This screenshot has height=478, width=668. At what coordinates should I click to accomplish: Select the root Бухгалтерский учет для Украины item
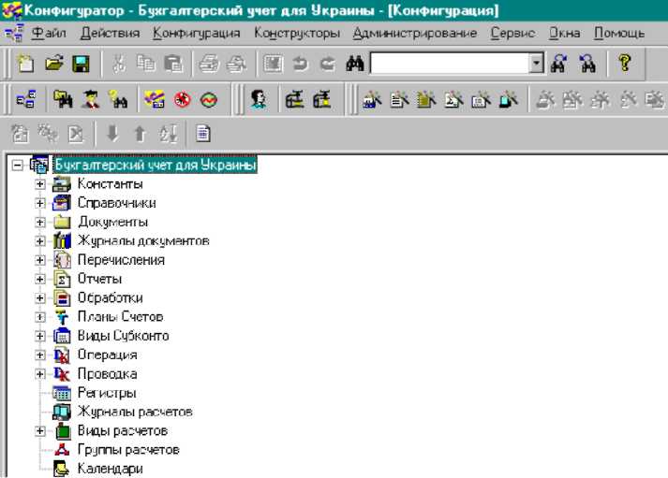click(156, 165)
